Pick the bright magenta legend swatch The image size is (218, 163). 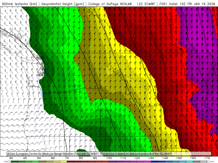tap(147, 162)
